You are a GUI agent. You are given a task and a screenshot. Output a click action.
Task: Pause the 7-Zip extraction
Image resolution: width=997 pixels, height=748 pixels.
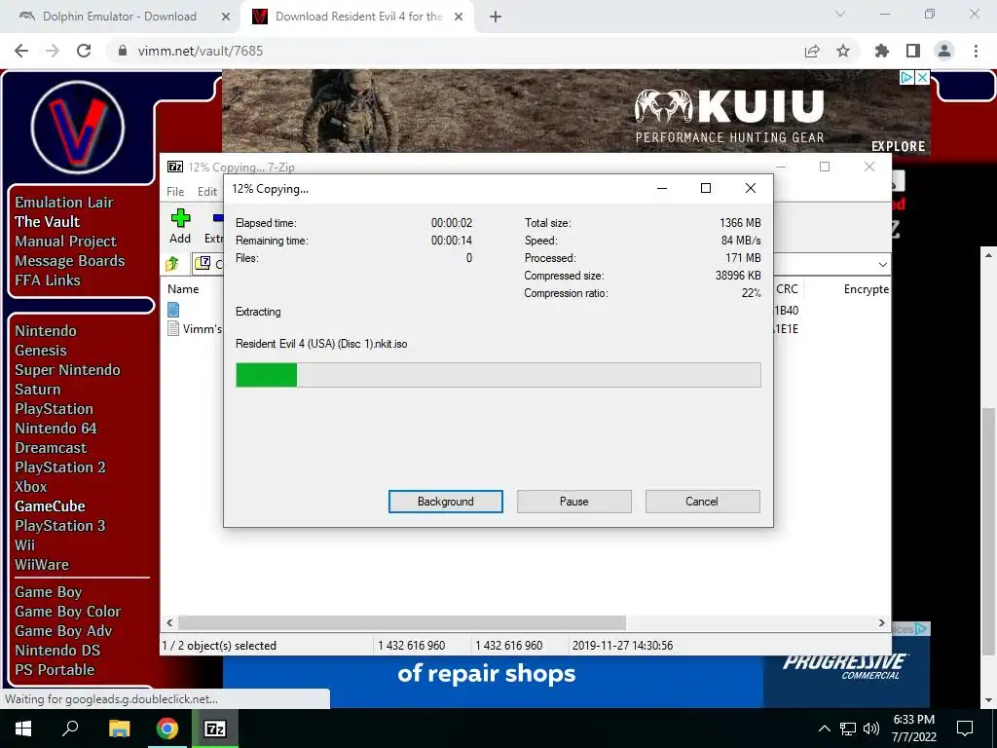coord(573,502)
